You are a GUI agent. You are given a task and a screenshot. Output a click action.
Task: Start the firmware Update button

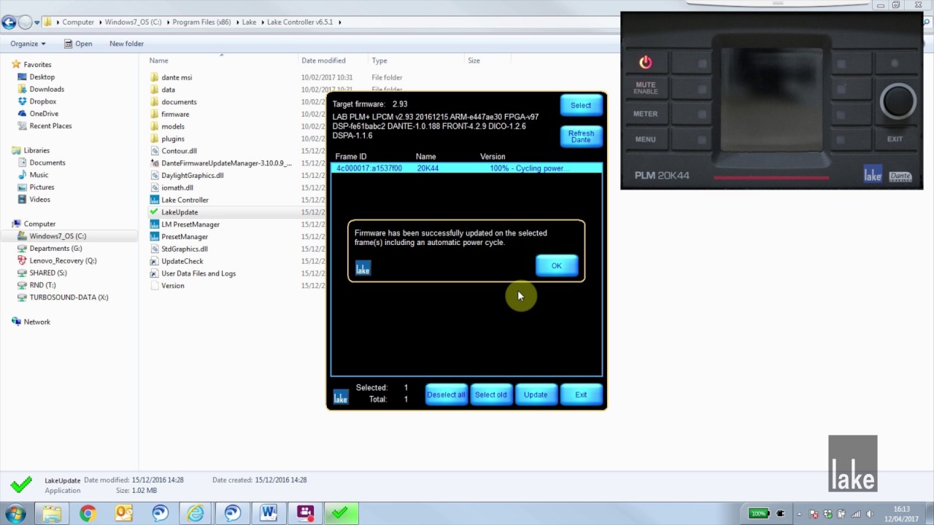536,394
